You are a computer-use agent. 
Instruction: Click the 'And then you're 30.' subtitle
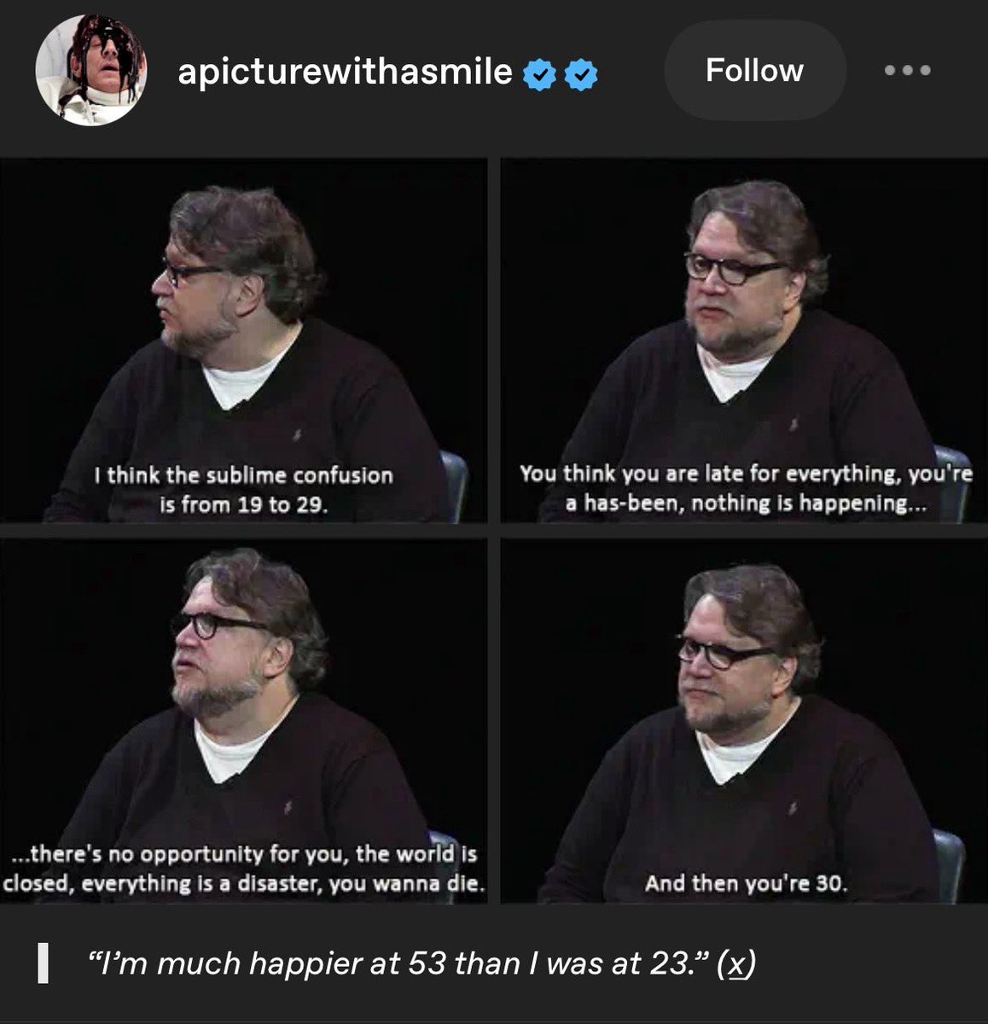click(x=747, y=883)
